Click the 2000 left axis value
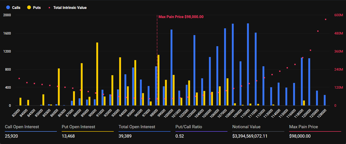The height and width of the screenshot is (144, 346). pyautogui.click(x=8, y=15)
